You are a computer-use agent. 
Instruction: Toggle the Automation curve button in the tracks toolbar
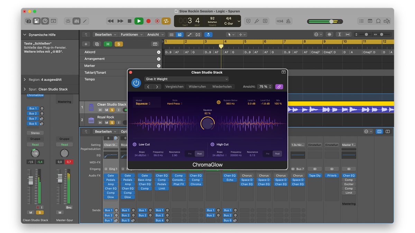pyautogui.click(x=190, y=35)
